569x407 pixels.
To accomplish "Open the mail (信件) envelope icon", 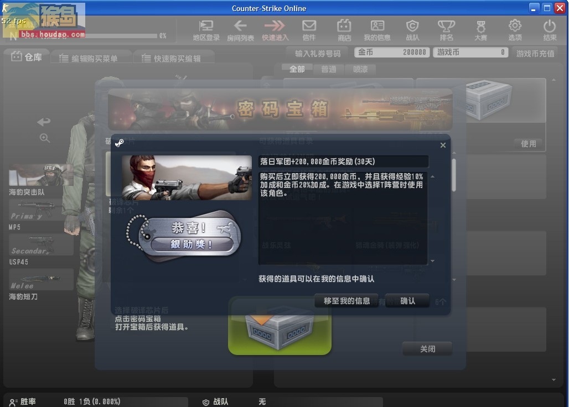I will click(309, 30).
